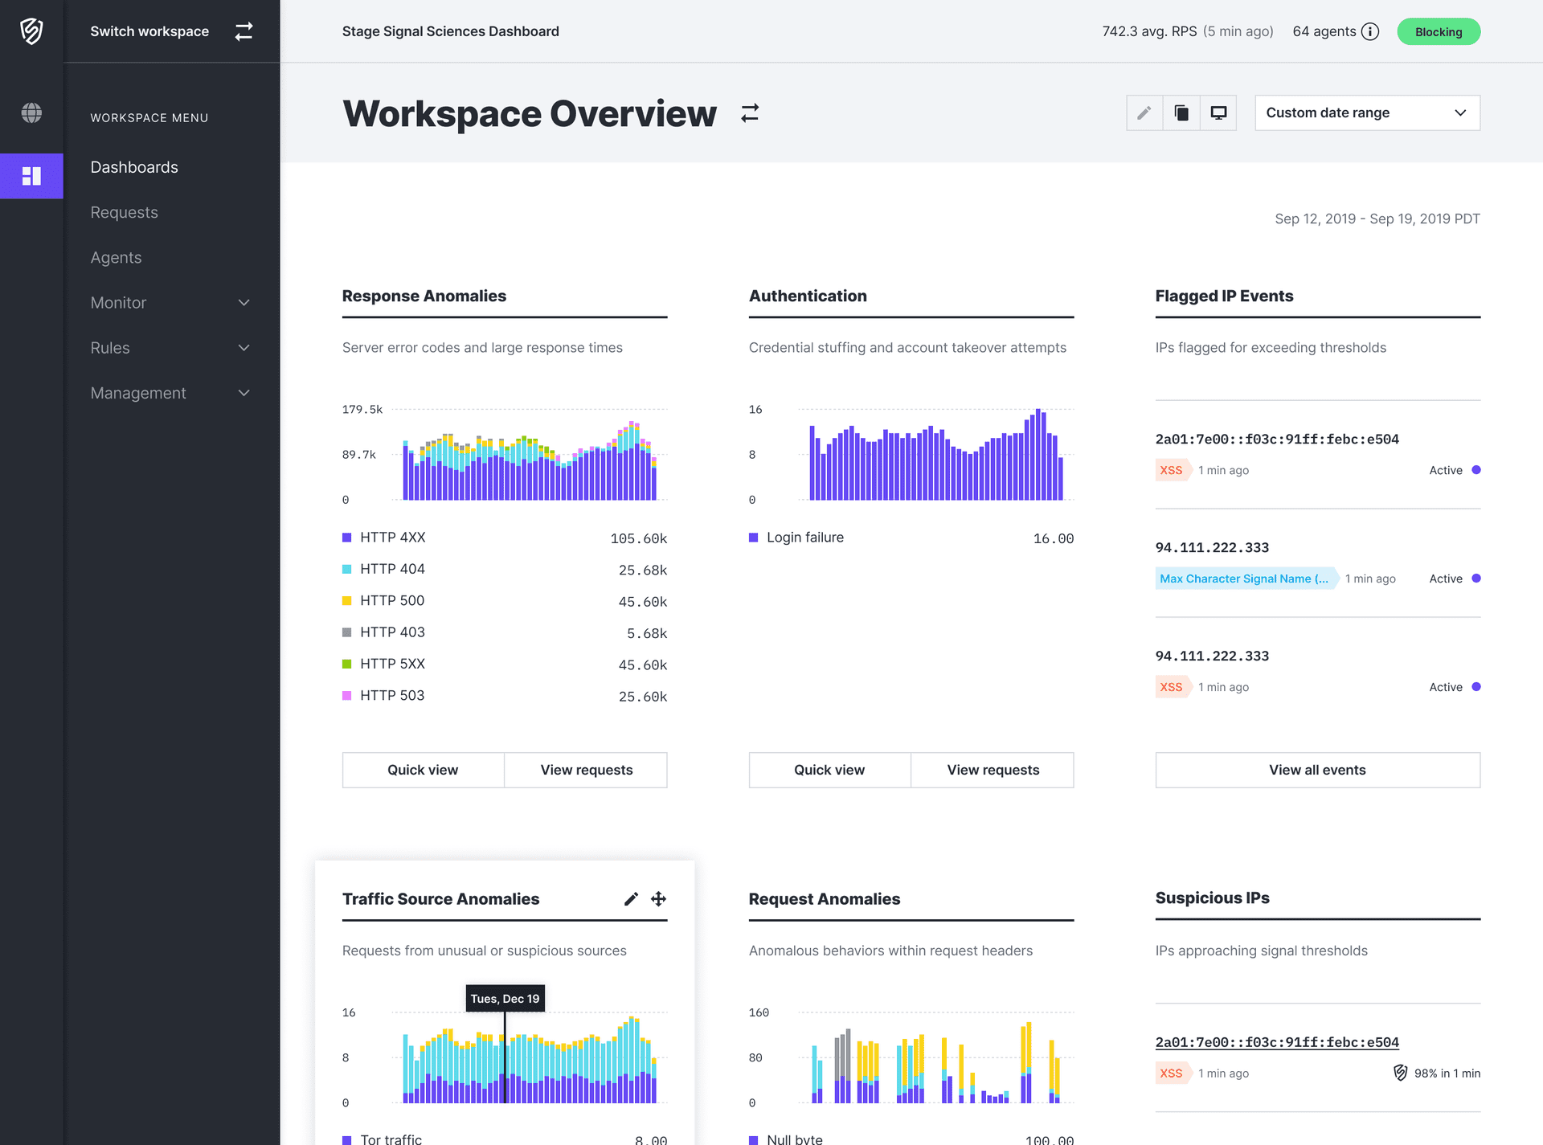The image size is (1543, 1145).
Task: Click XSS tag under Suspicious IPs
Action: pos(1173,1073)
